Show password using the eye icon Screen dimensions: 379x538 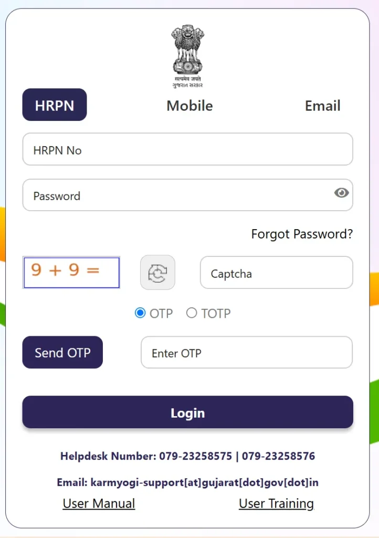(x=341, y=193)
